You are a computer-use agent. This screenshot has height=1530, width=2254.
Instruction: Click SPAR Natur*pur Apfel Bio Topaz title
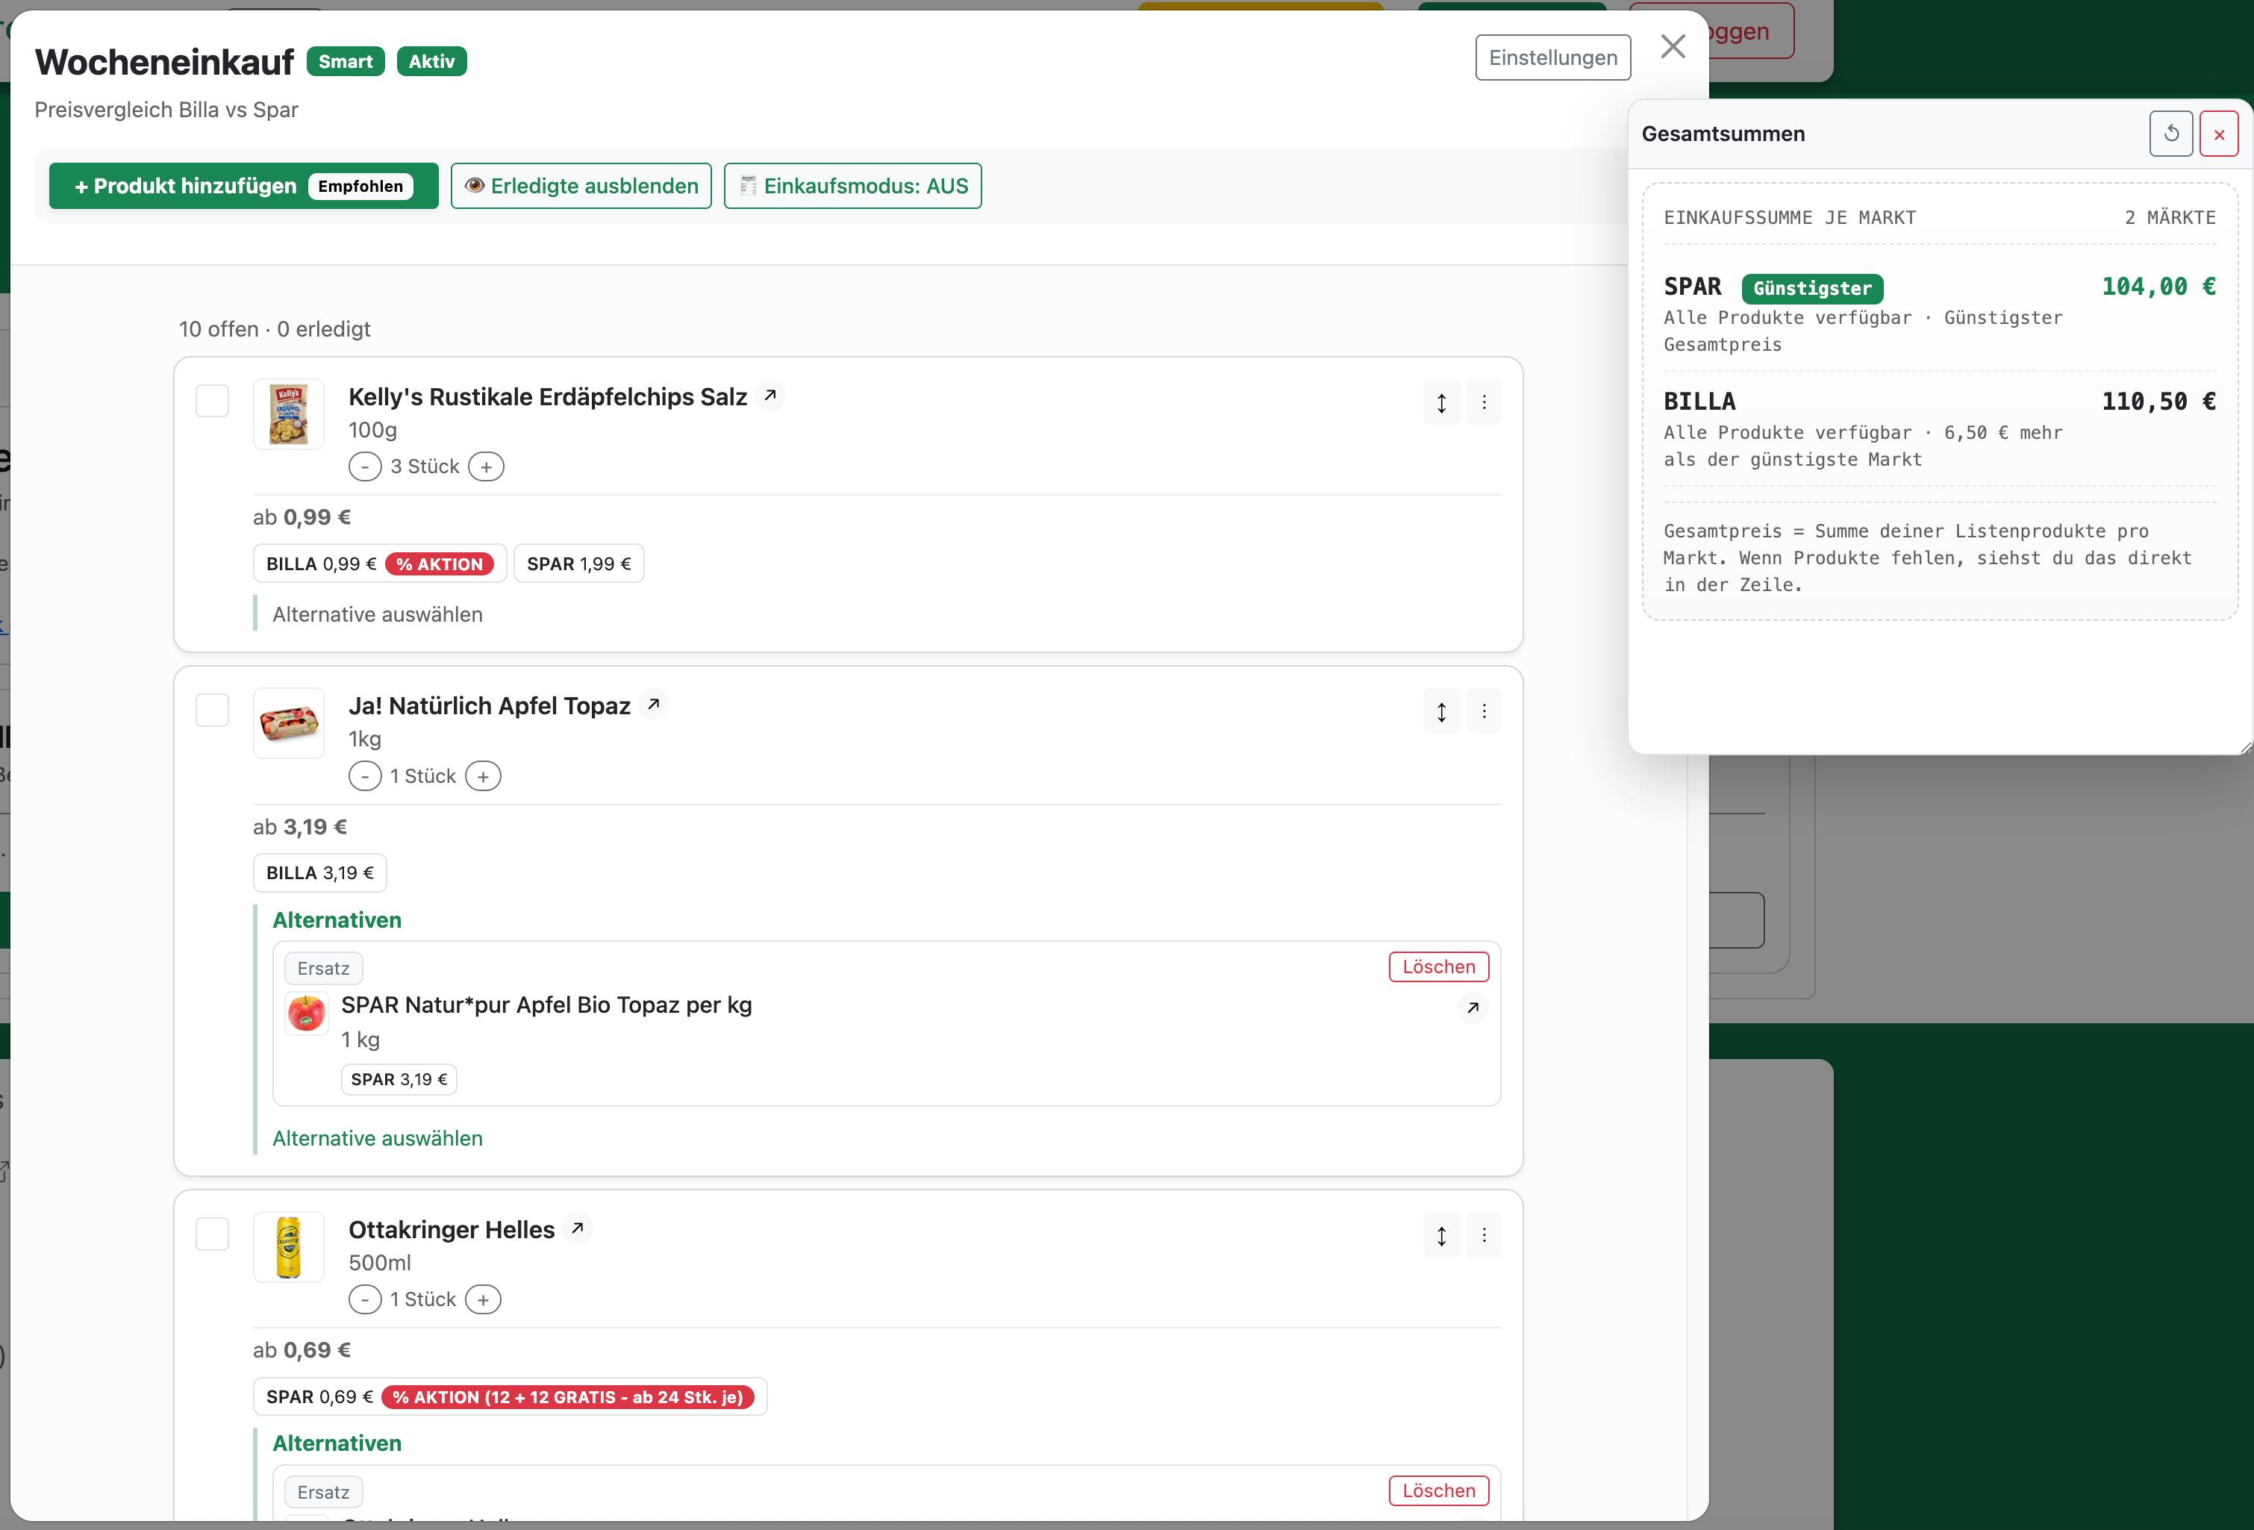pyautogui.click(x=546, y=1005)
